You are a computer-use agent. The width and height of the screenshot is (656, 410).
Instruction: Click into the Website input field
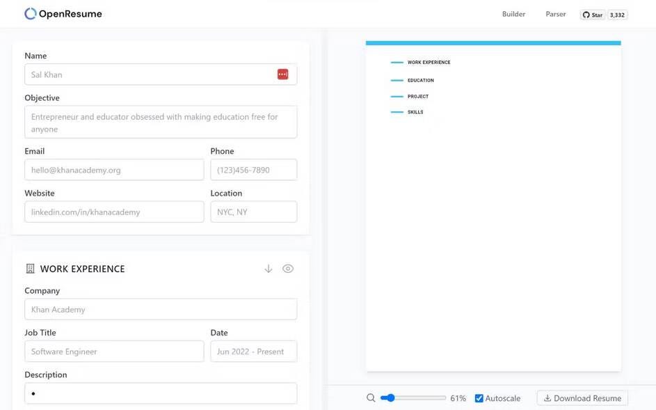click(x=114, y=212)
